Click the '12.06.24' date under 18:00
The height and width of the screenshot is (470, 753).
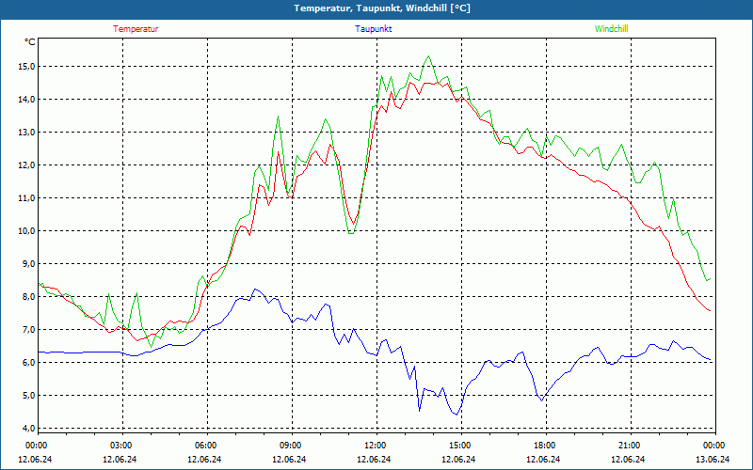coord(544,459)
